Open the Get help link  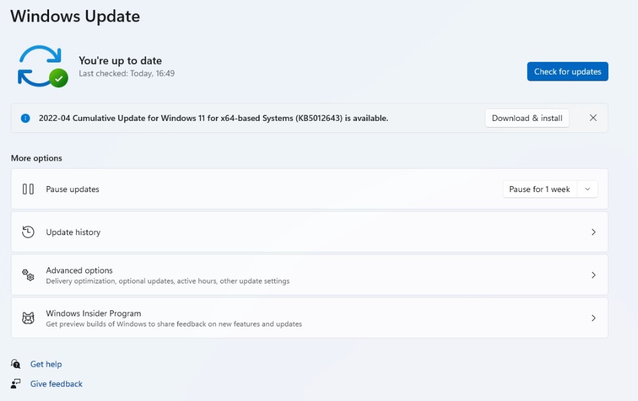48,363
